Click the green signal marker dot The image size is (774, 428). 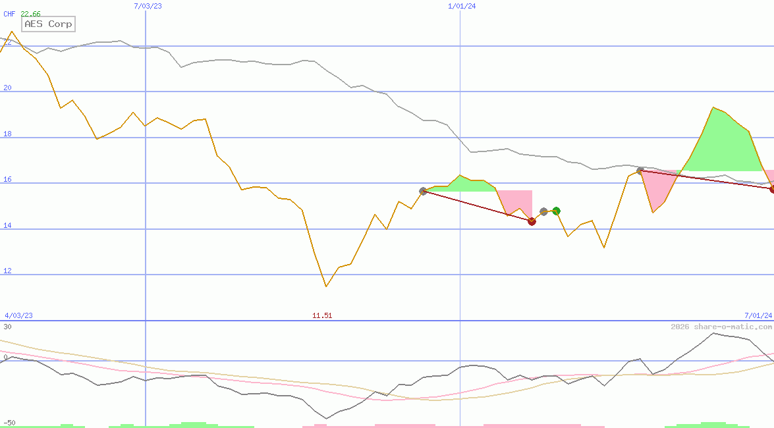click(556, 211)
